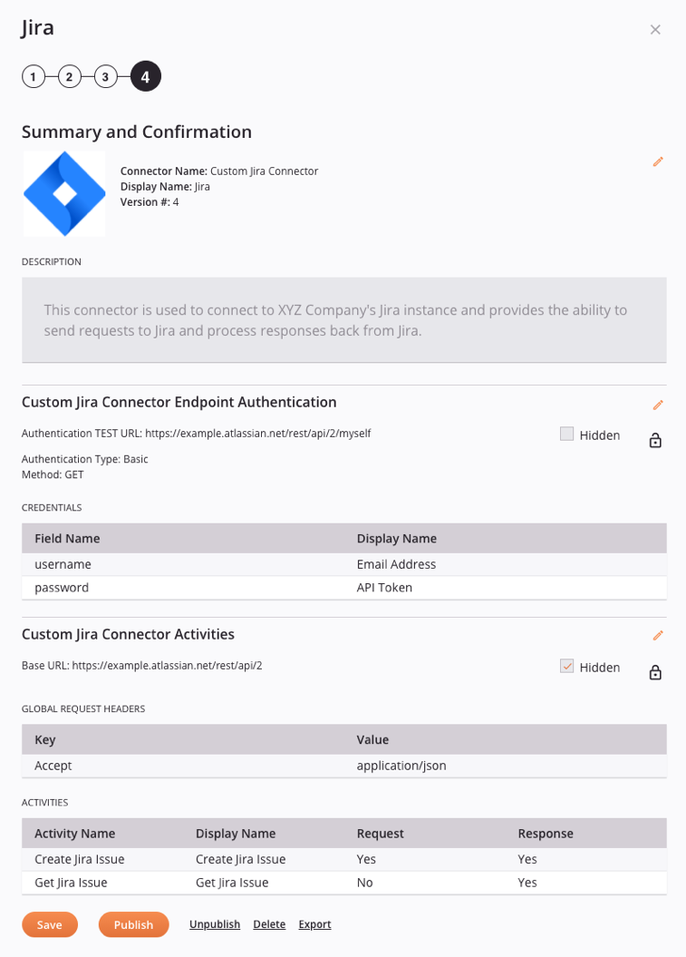Click the Unpublish link

tap(215, 924)
